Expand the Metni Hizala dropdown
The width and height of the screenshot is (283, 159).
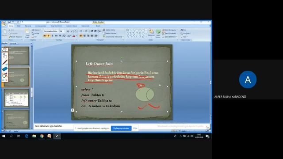point(117,34)
